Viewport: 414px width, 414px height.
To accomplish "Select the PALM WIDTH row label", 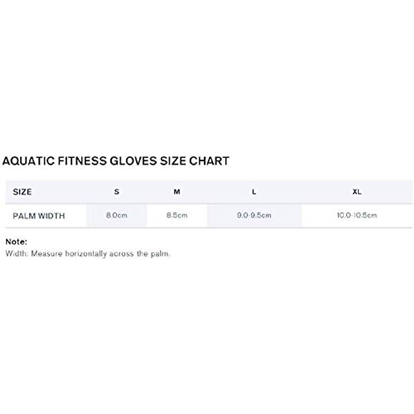I will (x=39, y=216).
